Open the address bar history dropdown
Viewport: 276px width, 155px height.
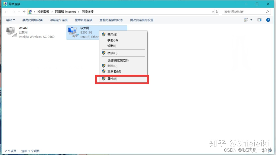click(213, 12)
